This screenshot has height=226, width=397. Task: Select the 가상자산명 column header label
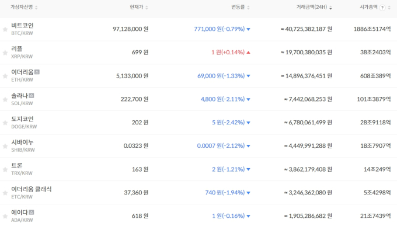tap(22, 7)
